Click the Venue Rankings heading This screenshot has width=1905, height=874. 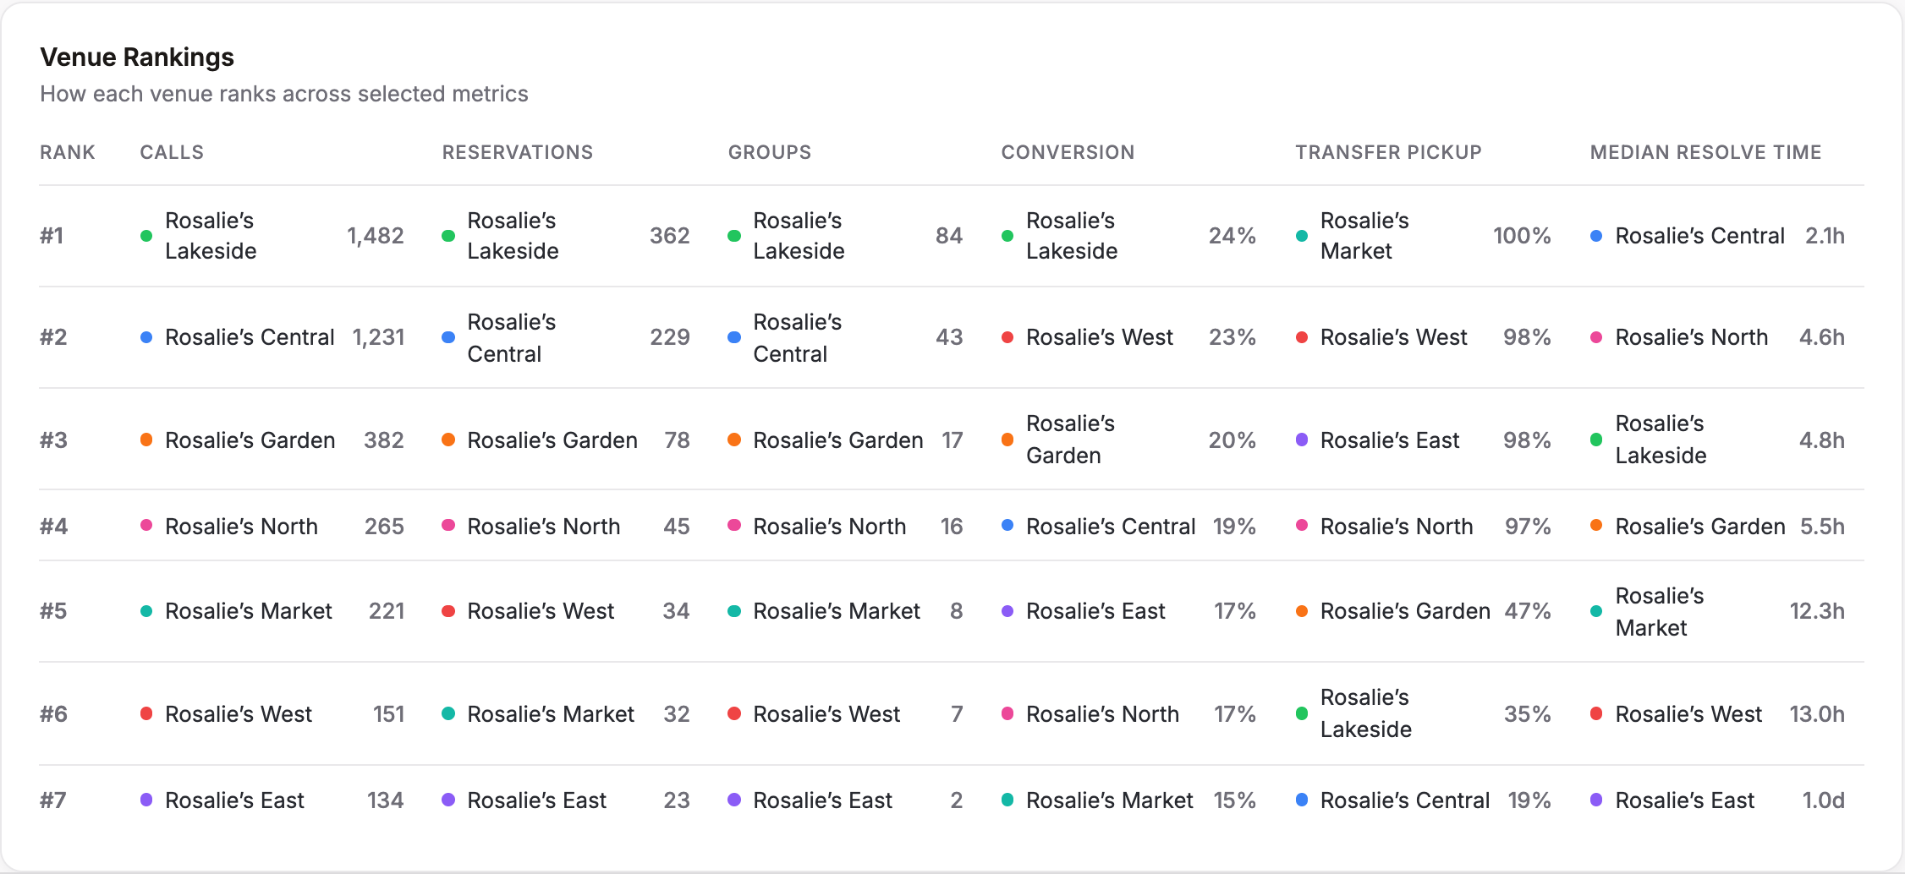click(137, 57)
